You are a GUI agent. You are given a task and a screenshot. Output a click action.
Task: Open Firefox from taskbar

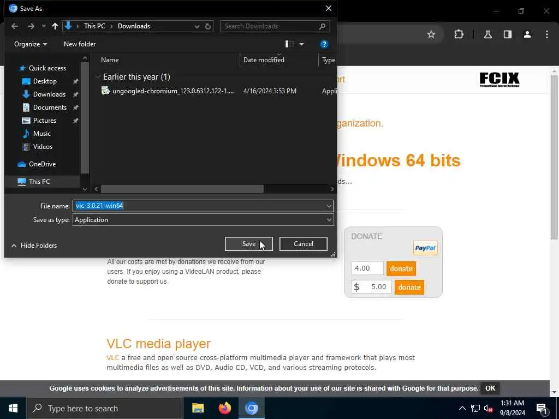click(x=224, y=408)
